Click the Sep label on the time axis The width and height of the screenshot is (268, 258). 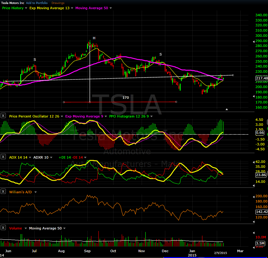87,251
